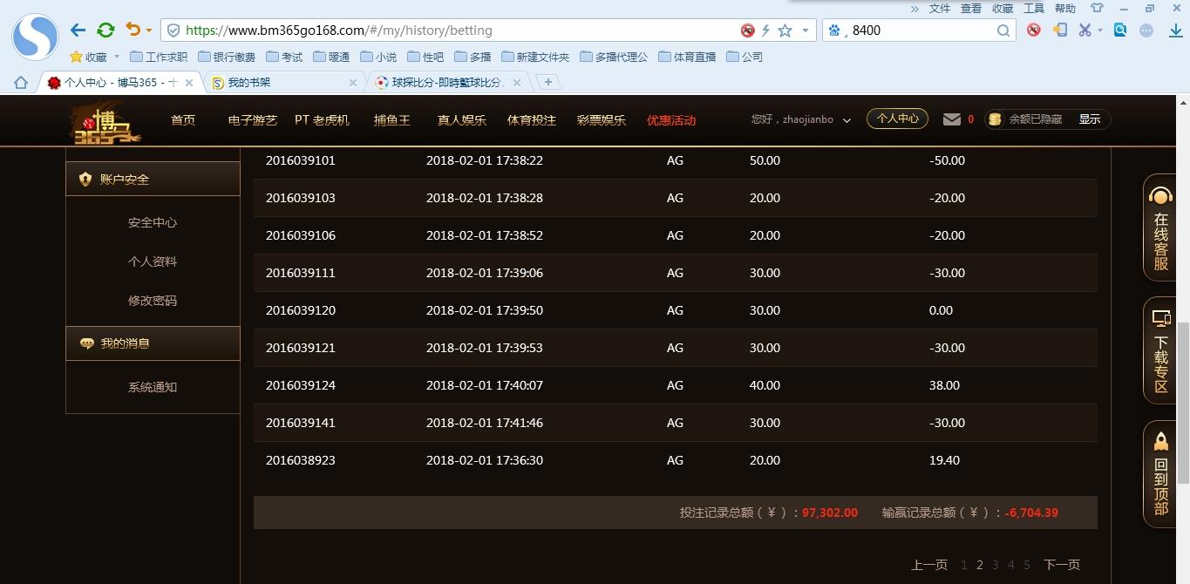1190x584 pixels.
Task: Click the home icon left of tabs
Action: point(21,83)
